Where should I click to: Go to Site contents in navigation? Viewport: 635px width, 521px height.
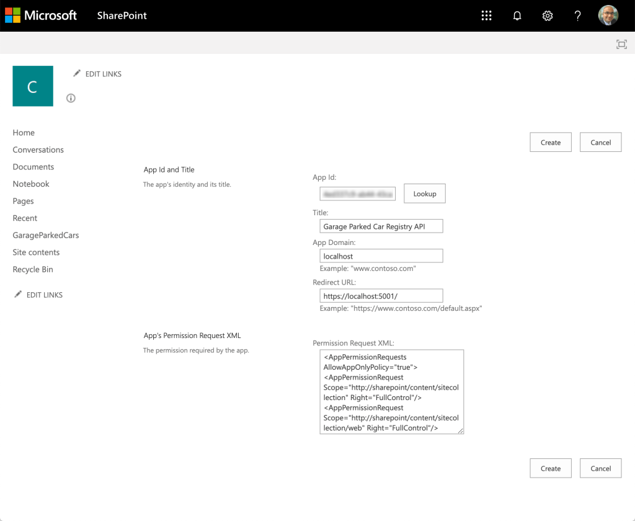click(x=36, y=252)
